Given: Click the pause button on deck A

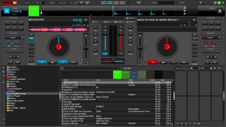Looking at the screenshot, I should (x=52, y=62).
